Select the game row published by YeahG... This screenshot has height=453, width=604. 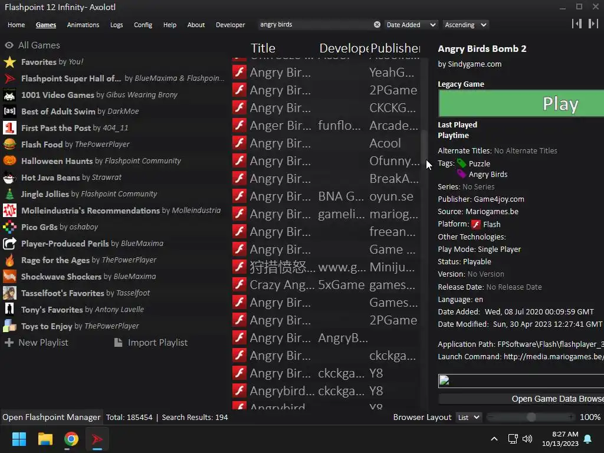[326, 73]
